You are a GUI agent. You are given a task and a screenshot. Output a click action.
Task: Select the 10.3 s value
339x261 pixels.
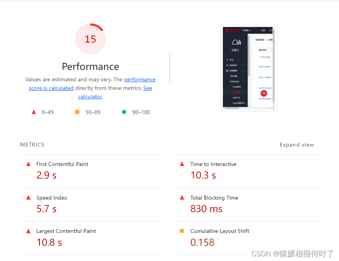pos(203,175)
